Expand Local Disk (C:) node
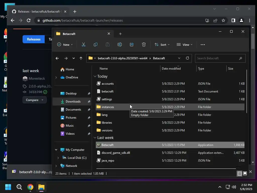 pyautogui.click(x=58, y=158)
